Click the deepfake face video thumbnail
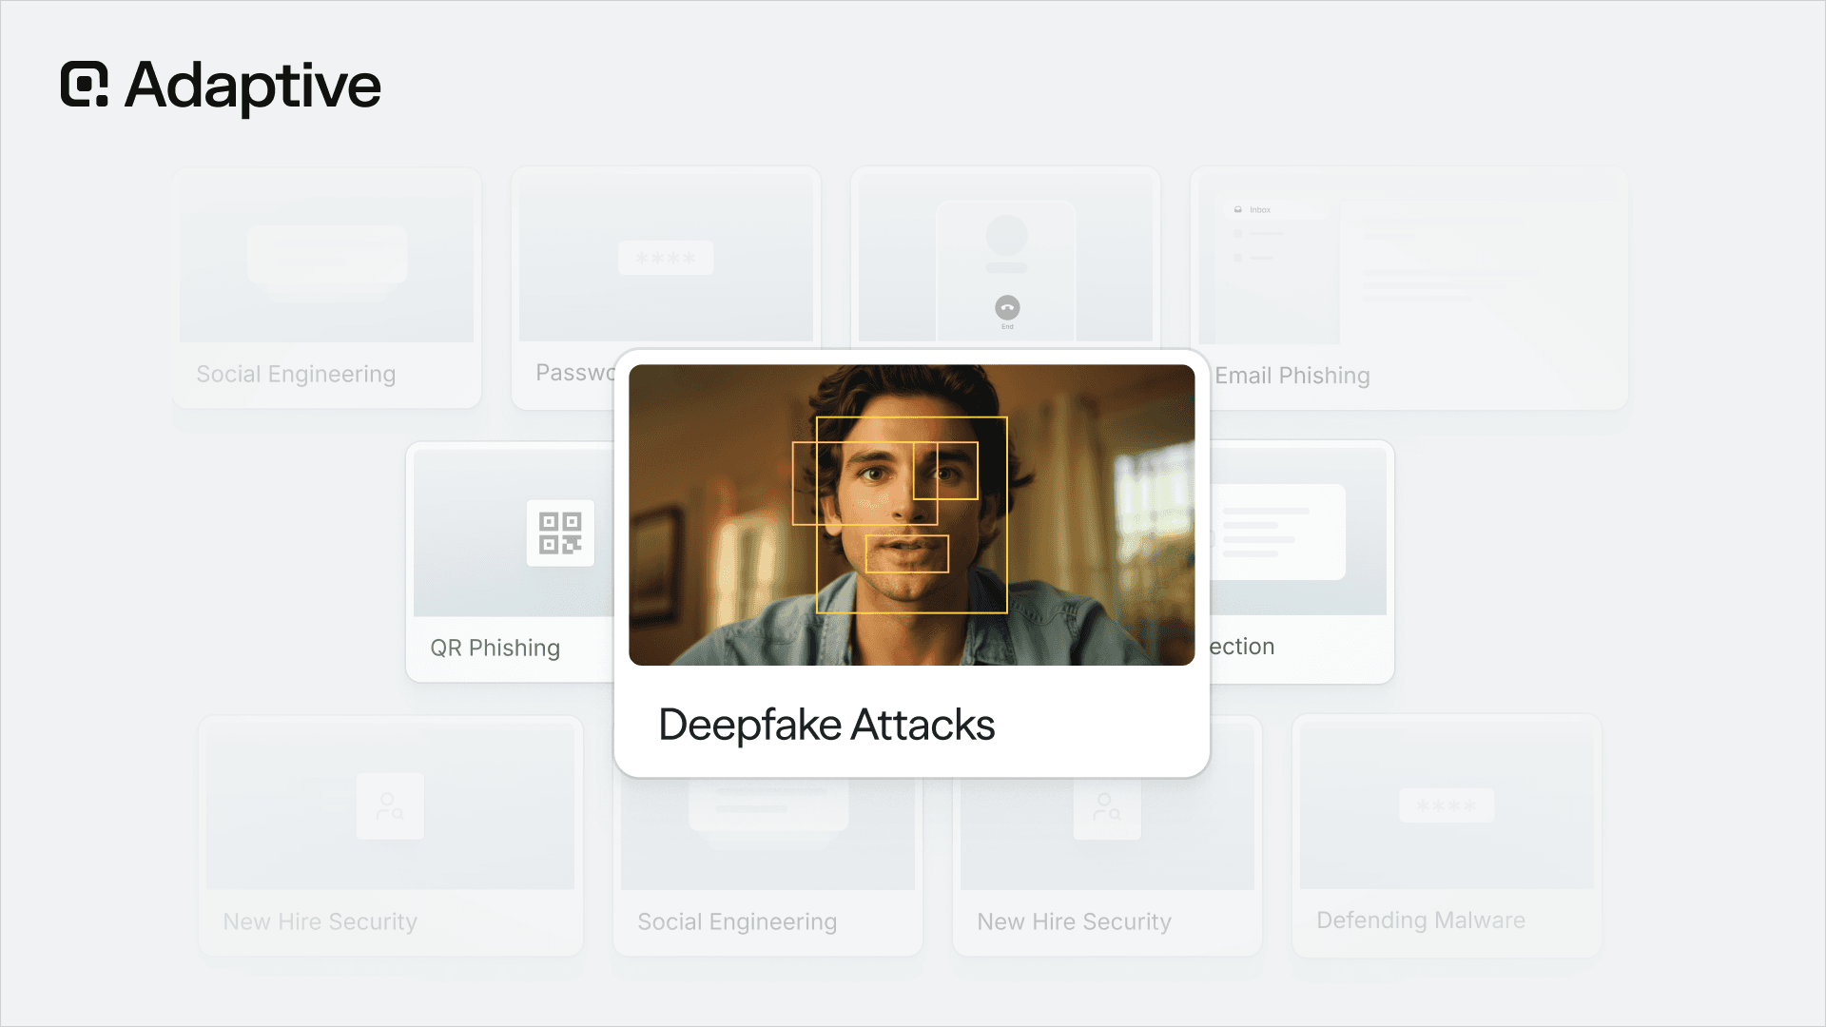This screenshot has width=1826, height=1027. coord(911,514)
